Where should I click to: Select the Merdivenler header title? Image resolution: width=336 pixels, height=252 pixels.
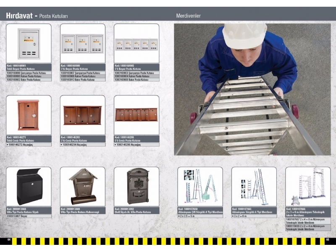(188, 16)
